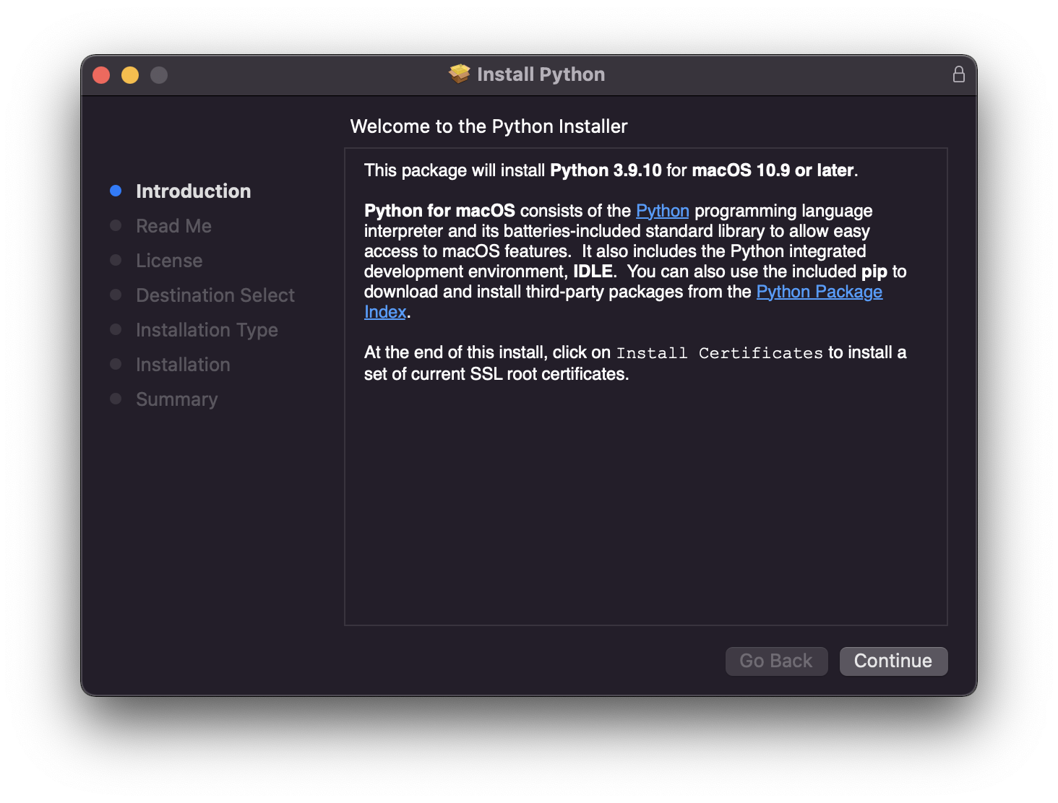This screenshot has height=803, width=1058.
Task: Choose the Destination Select step
Action: pyautogui.click(x=215, y=295)
